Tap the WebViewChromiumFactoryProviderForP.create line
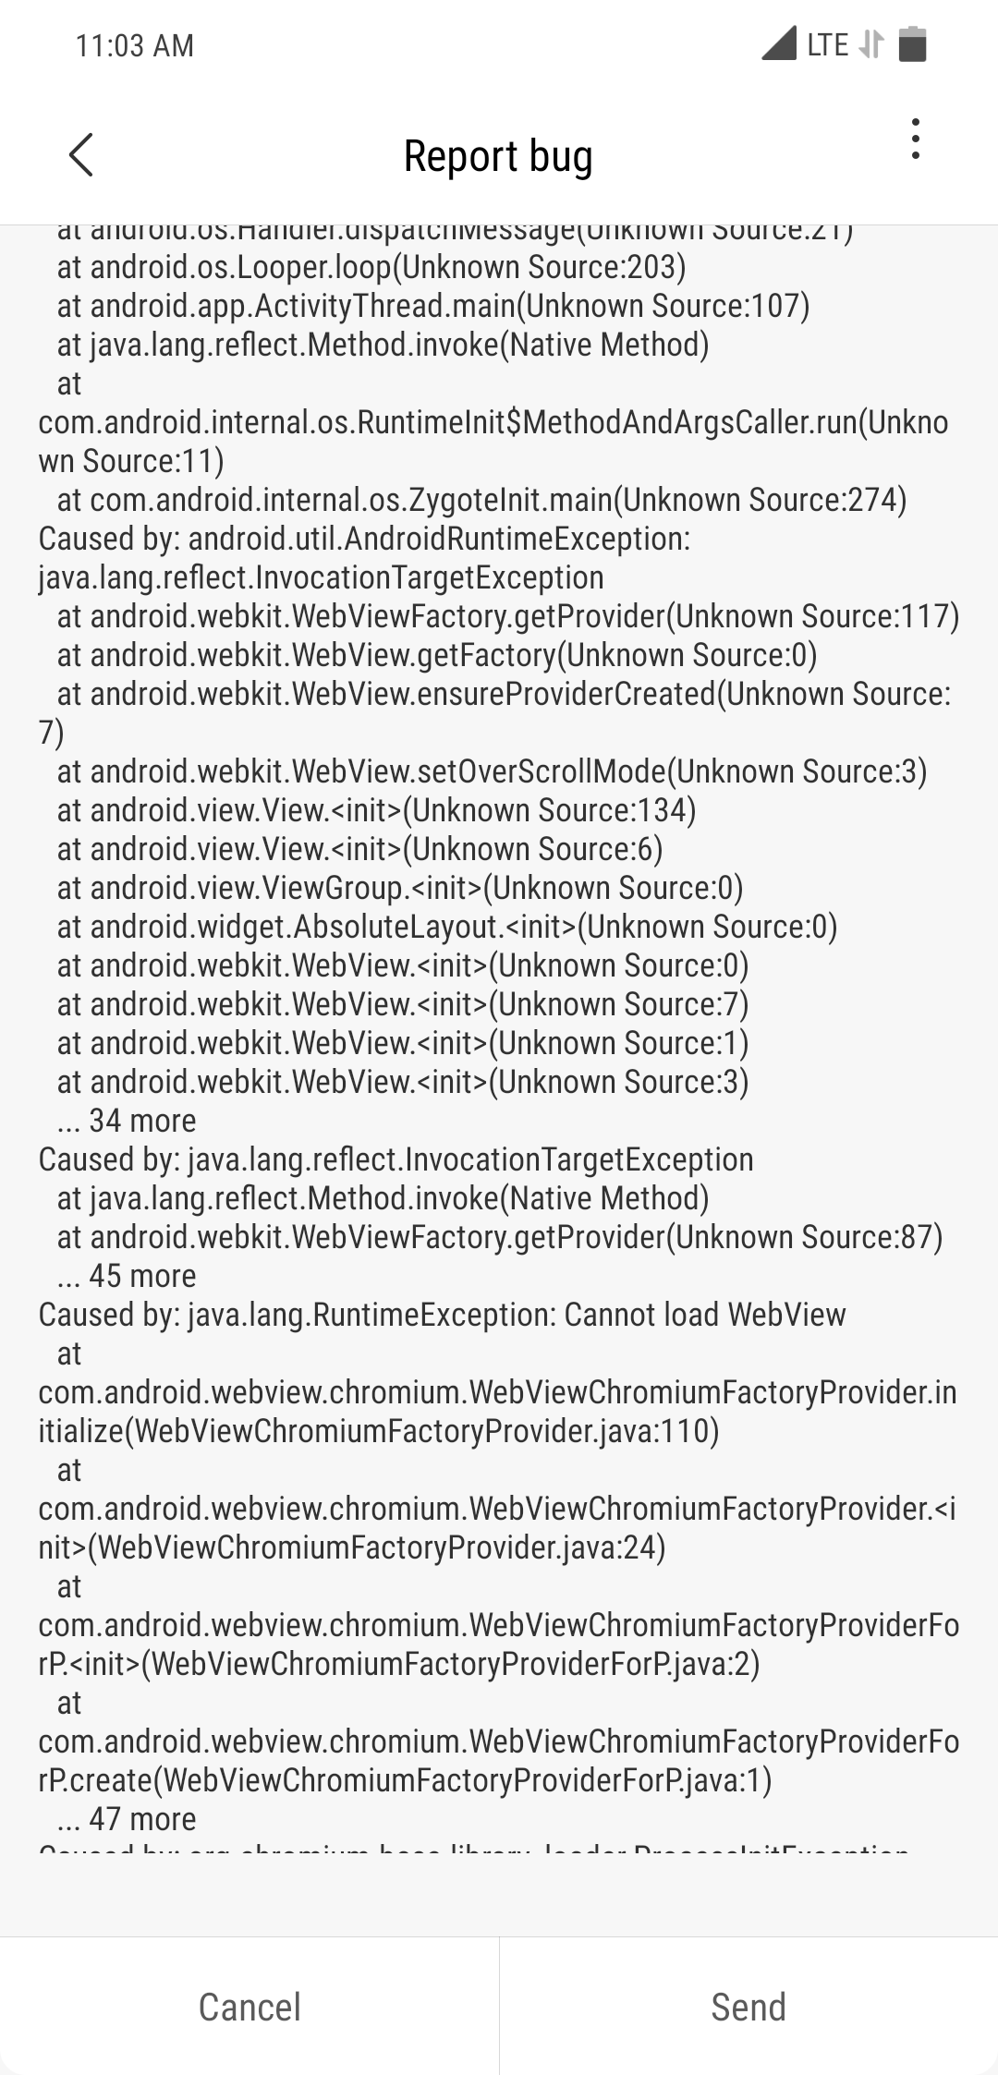 coord(499,1741)
